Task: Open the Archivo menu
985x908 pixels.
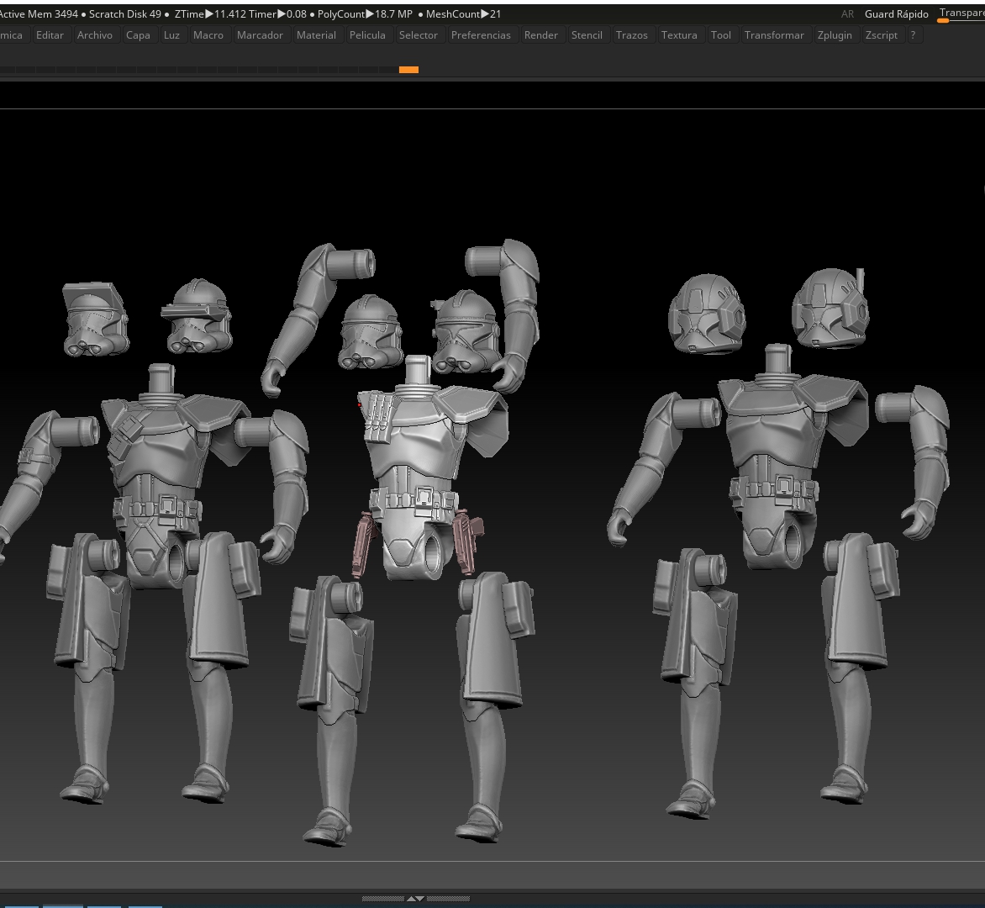Action: [95, 35]
